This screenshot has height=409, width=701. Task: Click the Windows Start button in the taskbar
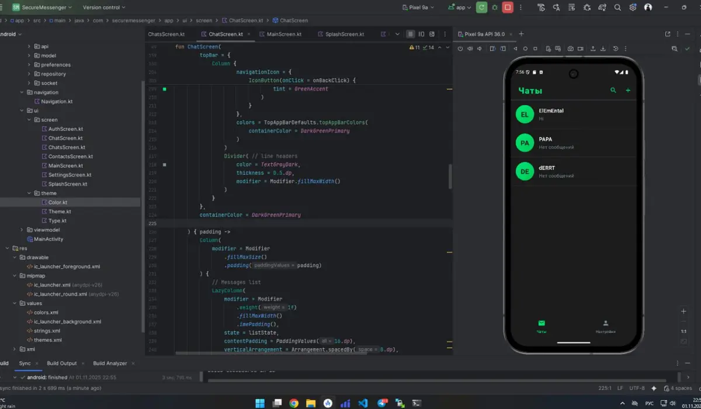(x=260, y=403)
